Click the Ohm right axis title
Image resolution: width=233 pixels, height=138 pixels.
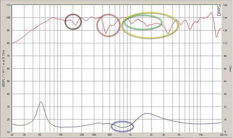click(x=230, y=69)
